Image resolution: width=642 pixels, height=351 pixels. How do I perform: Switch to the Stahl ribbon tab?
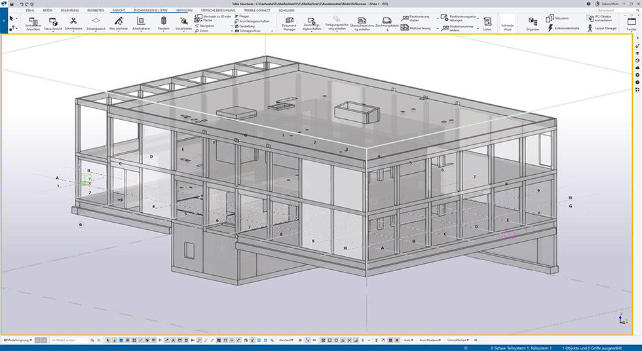[30, 10]
